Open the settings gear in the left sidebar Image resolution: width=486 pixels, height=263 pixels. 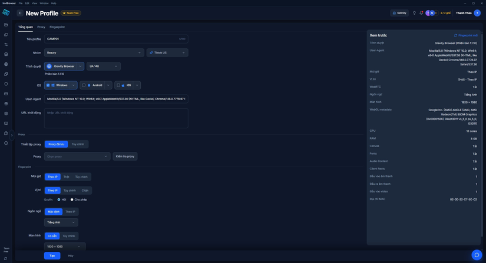[x=6, y=114]
